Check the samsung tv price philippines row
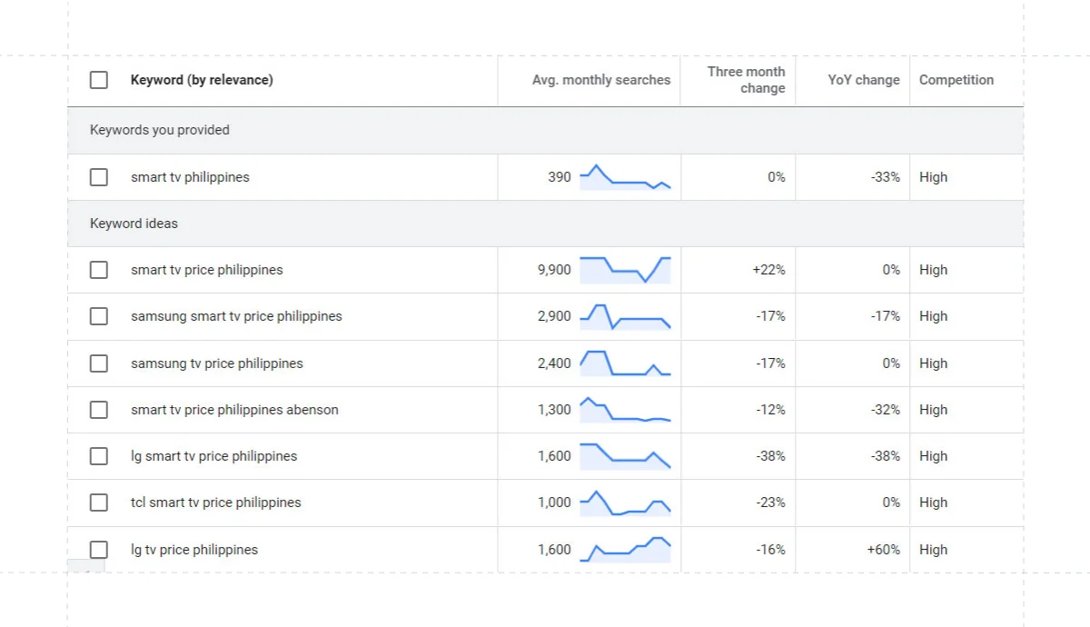This screenshot has width=1090, height=627. pos(99,363)
